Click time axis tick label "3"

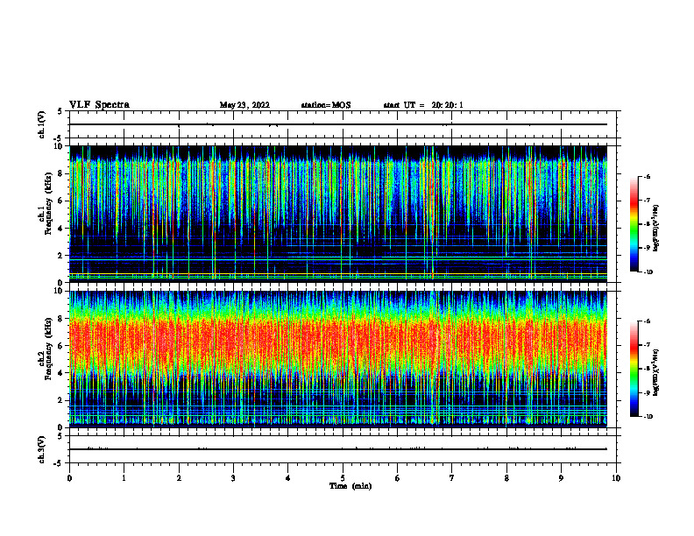(233, 478)
